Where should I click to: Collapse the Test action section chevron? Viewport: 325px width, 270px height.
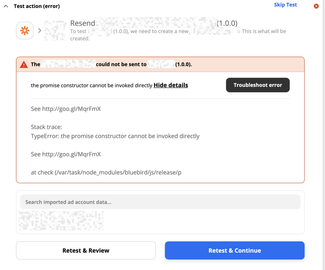coord(6,6)
